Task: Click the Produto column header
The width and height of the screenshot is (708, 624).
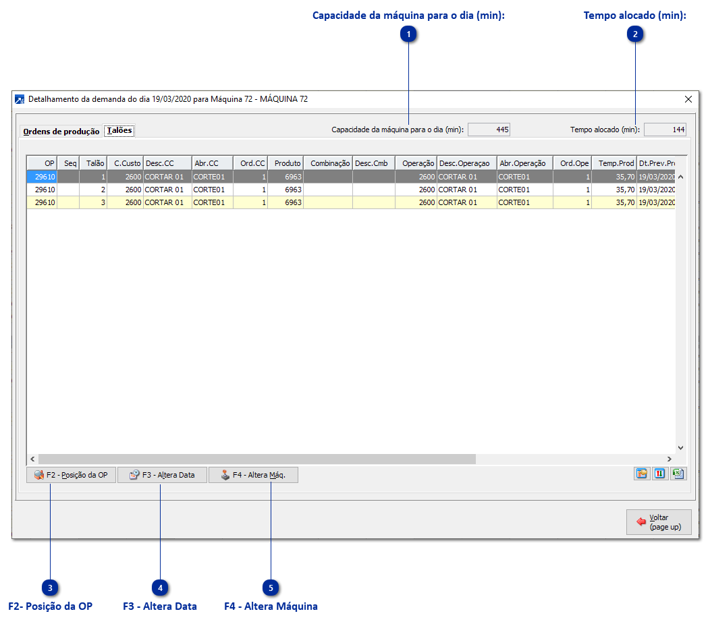Action: click(285, 163)
